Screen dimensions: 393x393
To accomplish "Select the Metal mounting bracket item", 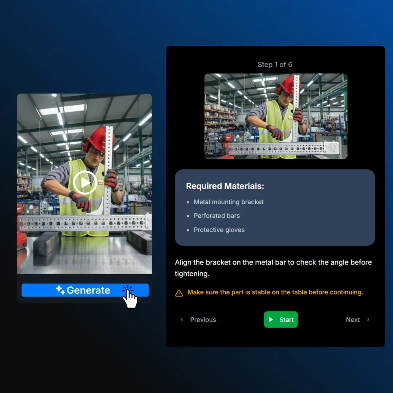I will [x=229, y=202].
